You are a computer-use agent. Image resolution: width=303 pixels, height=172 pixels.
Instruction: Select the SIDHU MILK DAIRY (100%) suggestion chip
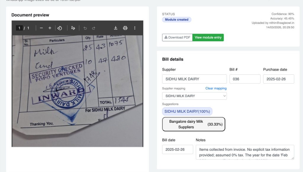coord(187,111)
